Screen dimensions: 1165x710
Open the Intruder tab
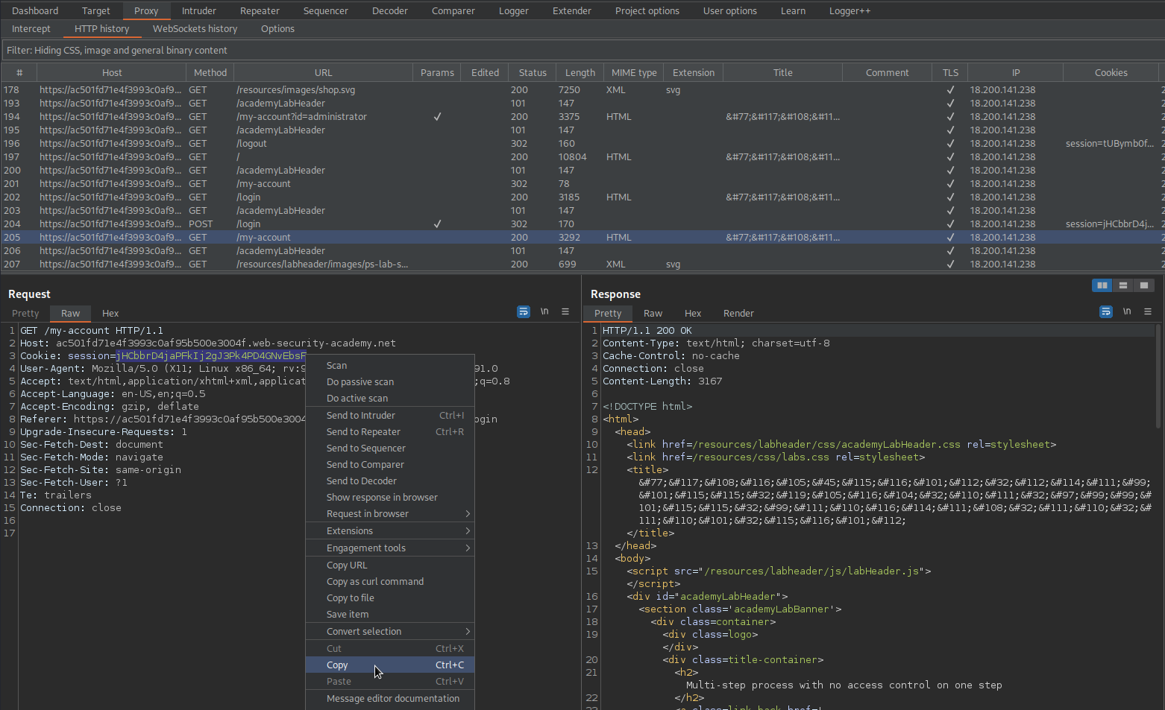point(199,10)
